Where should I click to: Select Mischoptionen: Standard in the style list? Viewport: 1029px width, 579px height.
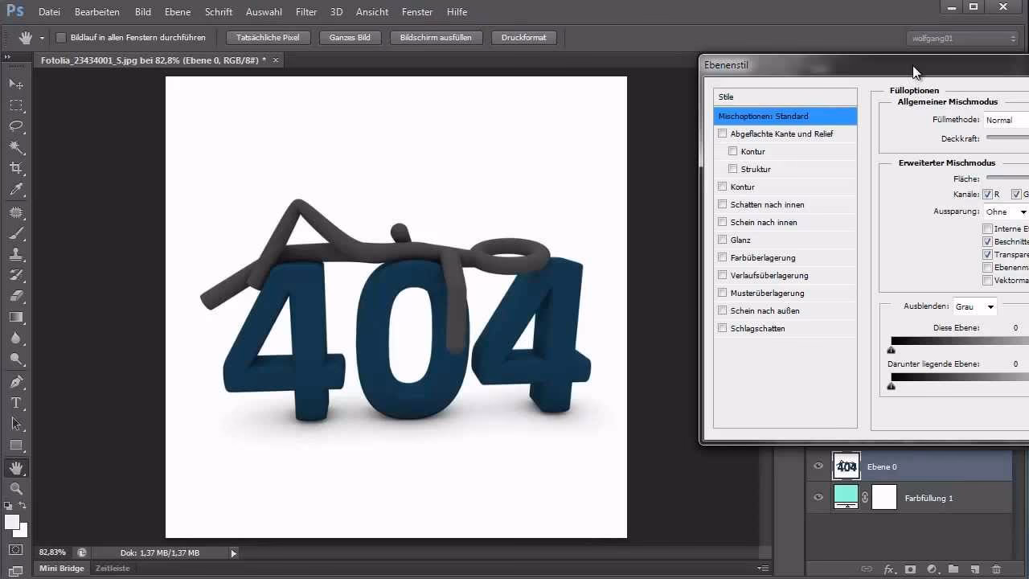point(785,116)
